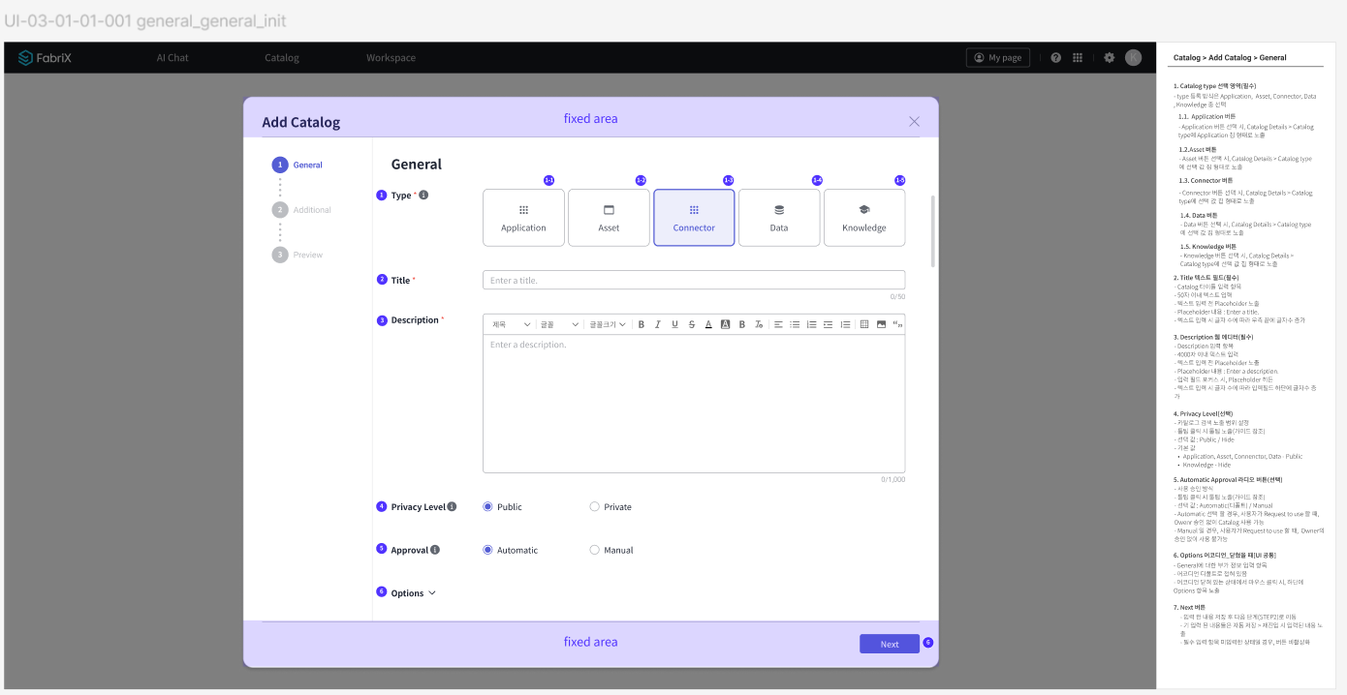Open text alignment option in editor toolbar
This screenshot has height=695, width=1347.
[778, 324]
